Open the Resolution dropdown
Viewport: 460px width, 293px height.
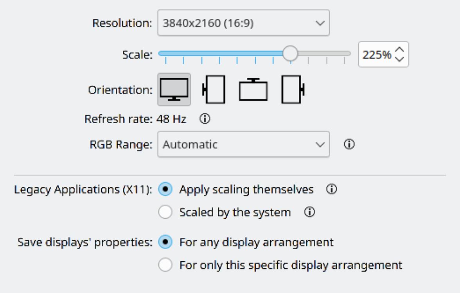[243, 23]
